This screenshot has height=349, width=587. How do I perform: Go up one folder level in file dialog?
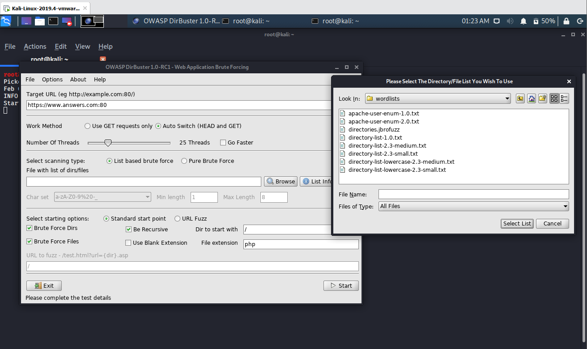520,98
